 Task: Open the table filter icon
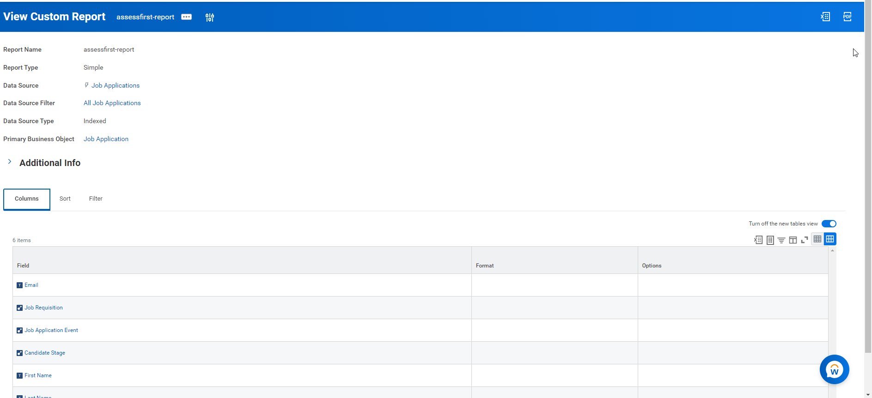point(781,240)
